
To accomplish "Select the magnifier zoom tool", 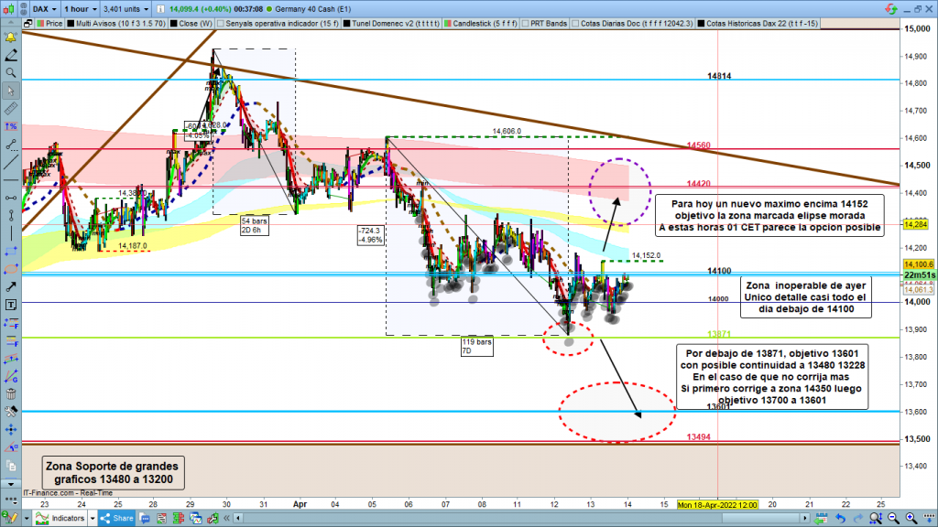I will (x=10, y=72).
